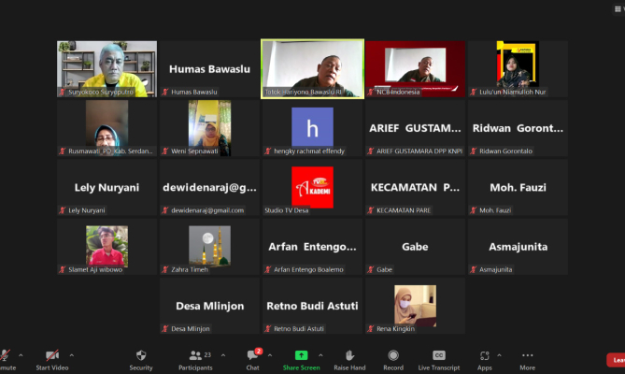The image size is (625, 374).
Task: Expand the Share Screen options arrow
Action: pos(322,355)
